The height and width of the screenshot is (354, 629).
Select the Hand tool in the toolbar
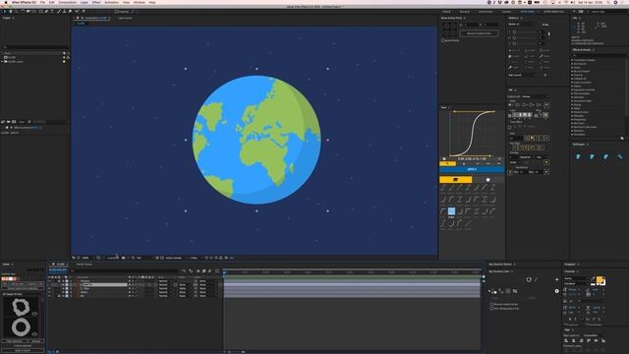pos(11,12)
